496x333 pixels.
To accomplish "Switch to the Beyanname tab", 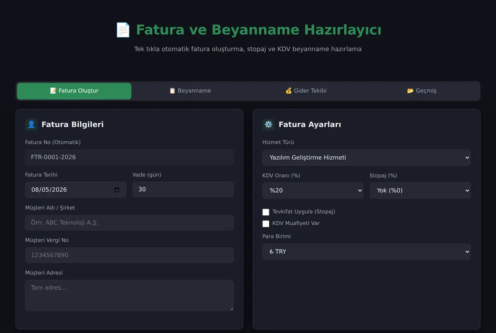I will [190, 91].
